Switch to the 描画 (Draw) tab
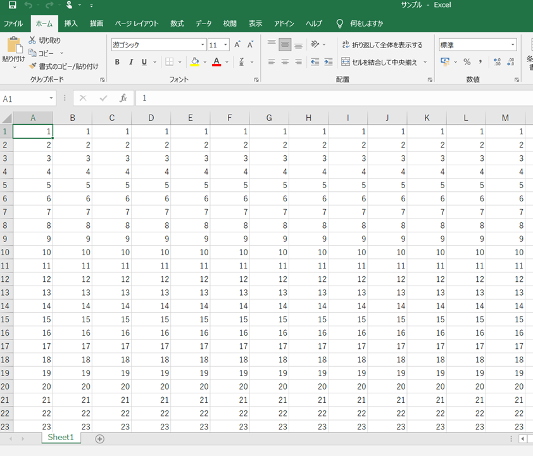The width and height of the screenshot is (533, 456). coord(97,23)
